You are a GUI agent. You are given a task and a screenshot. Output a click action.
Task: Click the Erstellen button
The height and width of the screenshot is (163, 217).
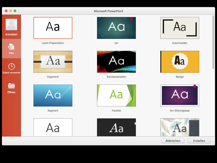pos(199,141)
